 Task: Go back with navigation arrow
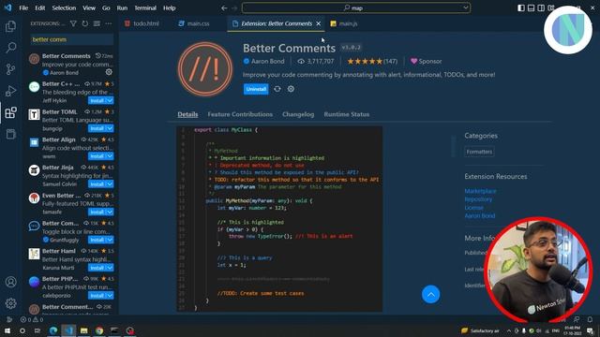click(224, 8)
